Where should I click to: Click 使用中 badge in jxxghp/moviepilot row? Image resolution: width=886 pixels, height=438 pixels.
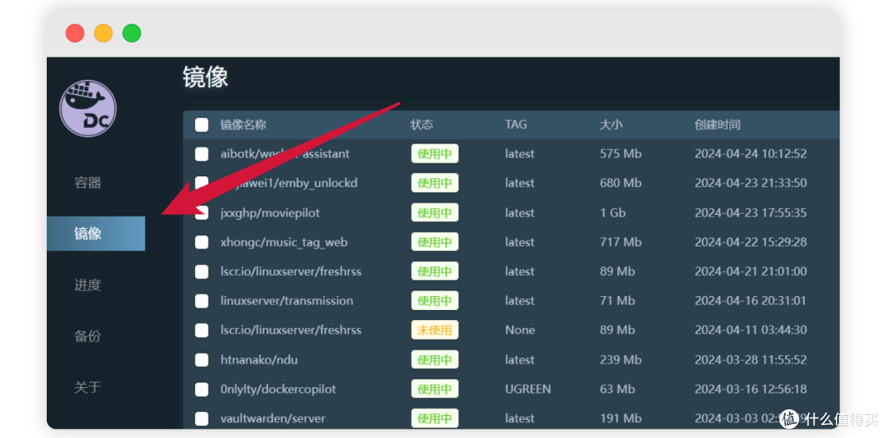pos(435,212)
